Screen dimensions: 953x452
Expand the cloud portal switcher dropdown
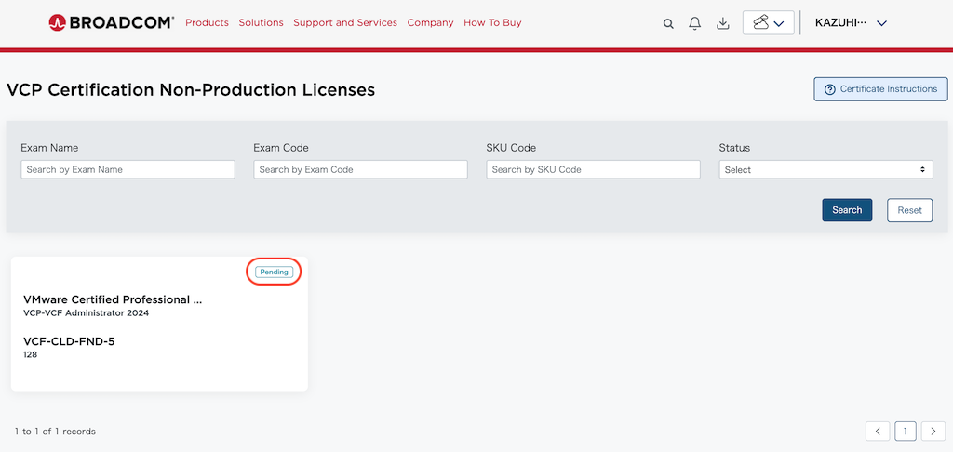tap(768, 23)
